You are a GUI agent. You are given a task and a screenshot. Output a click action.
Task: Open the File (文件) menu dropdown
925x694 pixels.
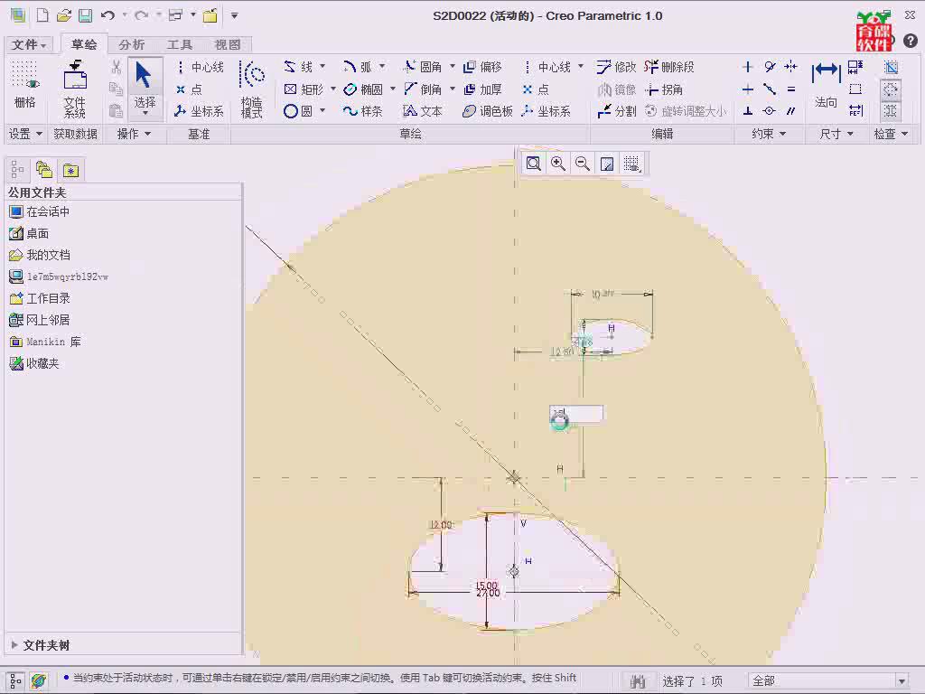(x=28, y=45)
